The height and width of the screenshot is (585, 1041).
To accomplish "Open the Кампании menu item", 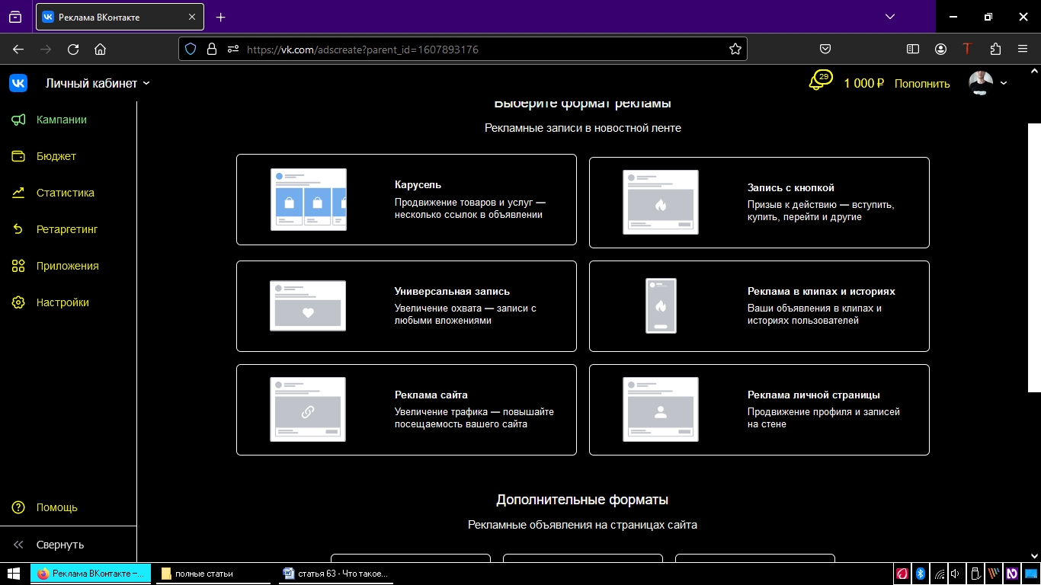I will pyautogui.click(x=62, y=120).
